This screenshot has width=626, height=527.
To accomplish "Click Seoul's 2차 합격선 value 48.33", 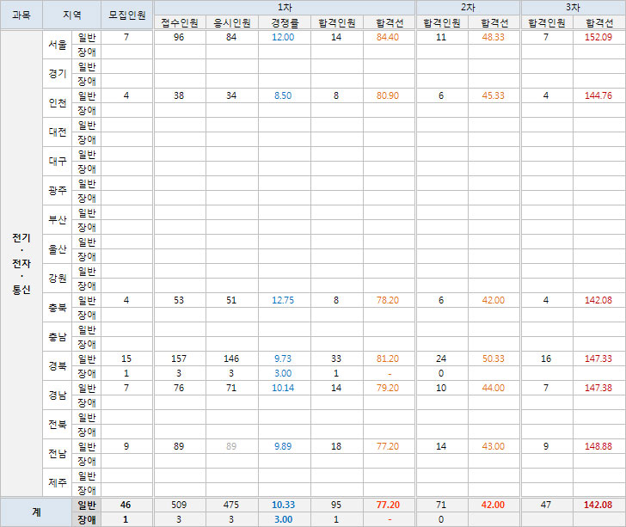I will click(493, 37).
